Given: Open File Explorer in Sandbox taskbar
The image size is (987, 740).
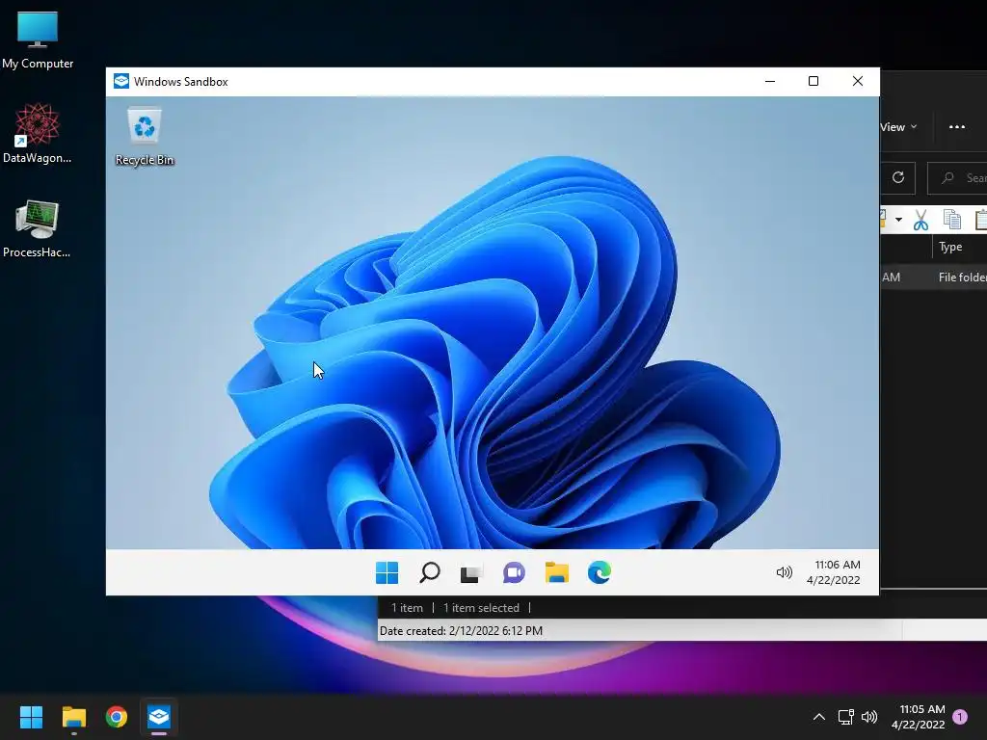Looking at the screenshot, I should [x=556, y=572].
